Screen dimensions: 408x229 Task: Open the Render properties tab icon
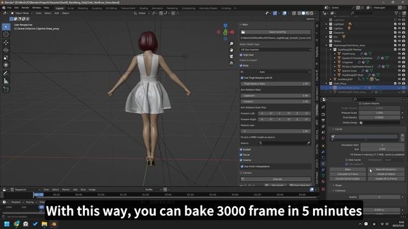323,114
